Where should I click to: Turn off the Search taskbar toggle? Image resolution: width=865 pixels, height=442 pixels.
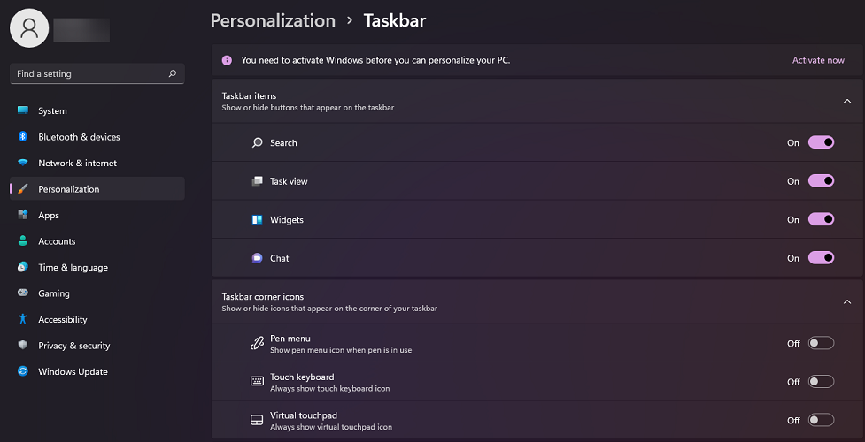(x=821, y=142)
